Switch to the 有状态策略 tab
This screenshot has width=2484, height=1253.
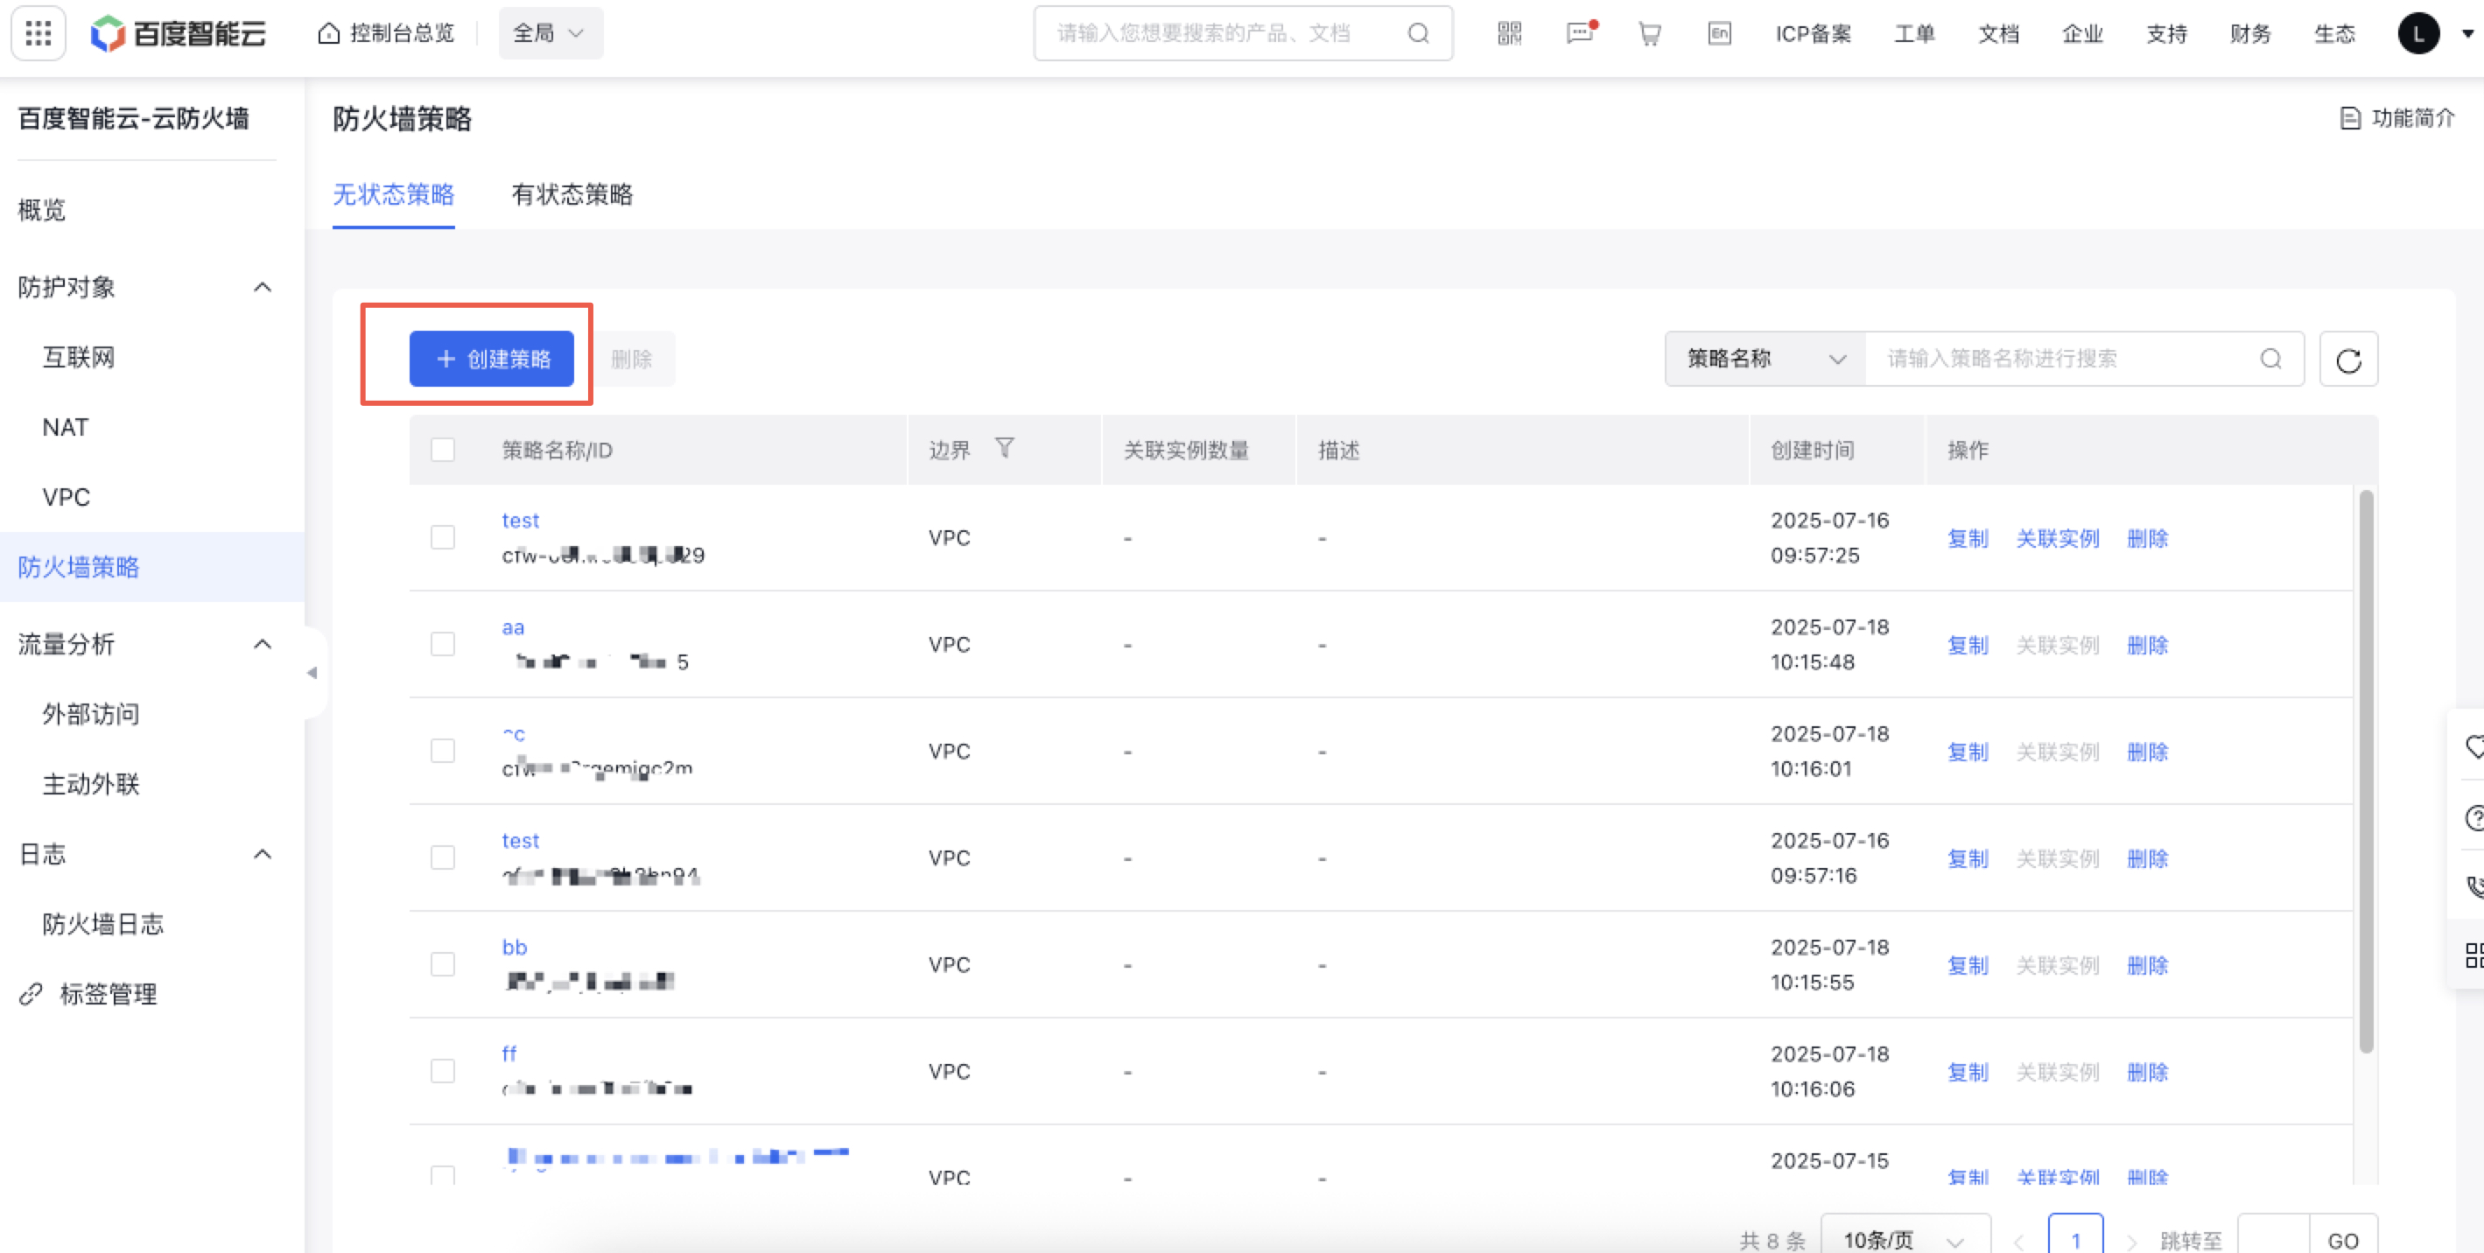click(572, 195)
